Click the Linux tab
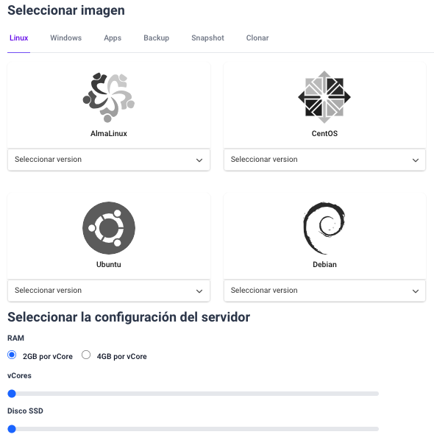The image size is (434, 440). click(19, 38)
